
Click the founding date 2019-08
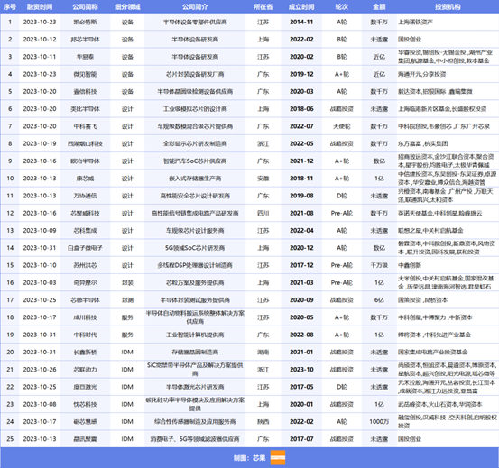301,196
